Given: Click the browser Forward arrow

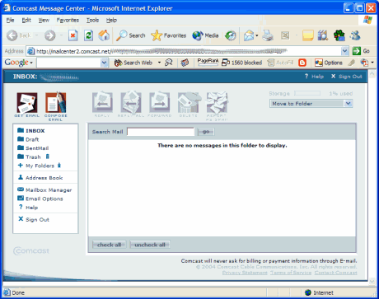Looking at the screenshot, I should pos(50,35).
